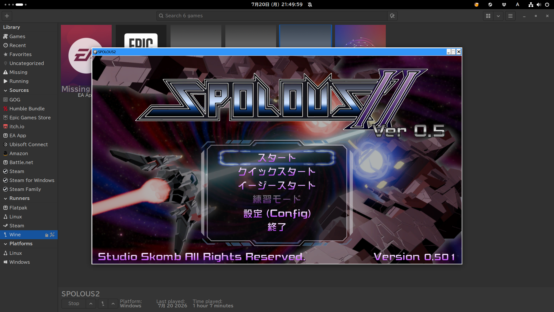Open the Steam tray icon

(490, 5)
